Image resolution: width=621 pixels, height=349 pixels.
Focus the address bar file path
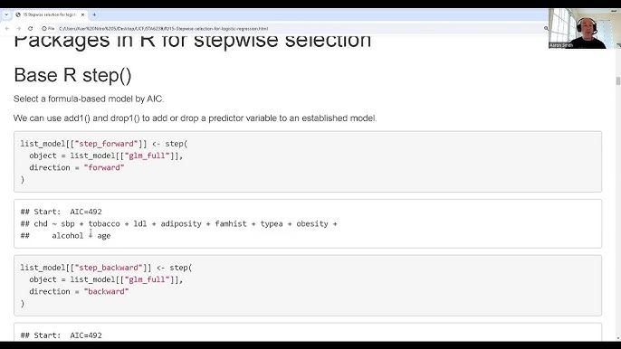[x=164, y=29]
